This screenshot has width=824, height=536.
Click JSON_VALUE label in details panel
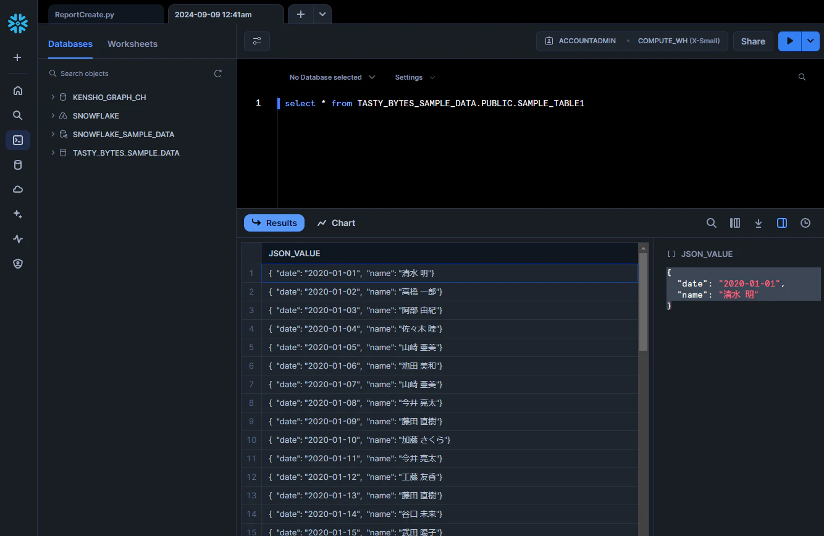tap(707, 254)
